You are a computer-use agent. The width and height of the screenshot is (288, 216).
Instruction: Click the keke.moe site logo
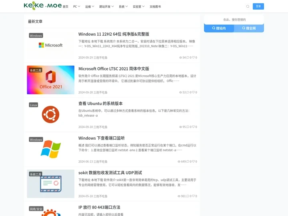[43, 6]
